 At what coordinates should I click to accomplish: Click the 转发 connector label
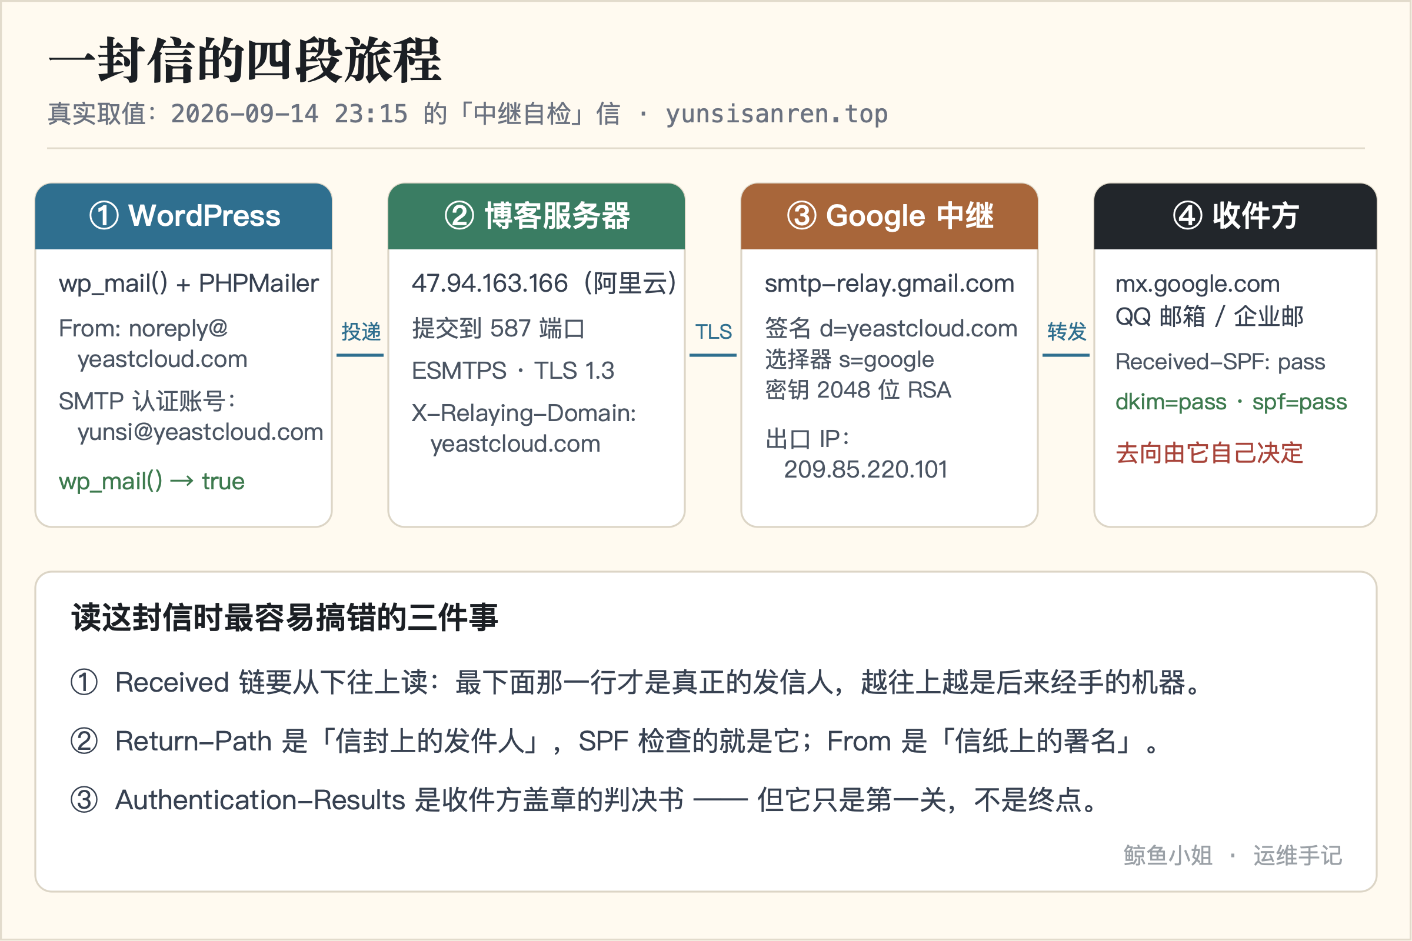tap(1067, 331)
